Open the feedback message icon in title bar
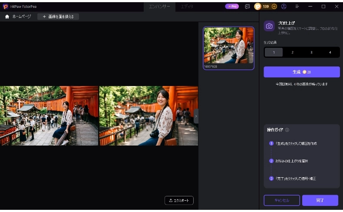Screen dimensions: 343x212 click(x=247, y=7)
